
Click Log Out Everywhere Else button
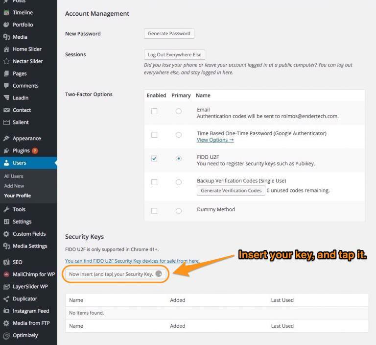(174, 55)
